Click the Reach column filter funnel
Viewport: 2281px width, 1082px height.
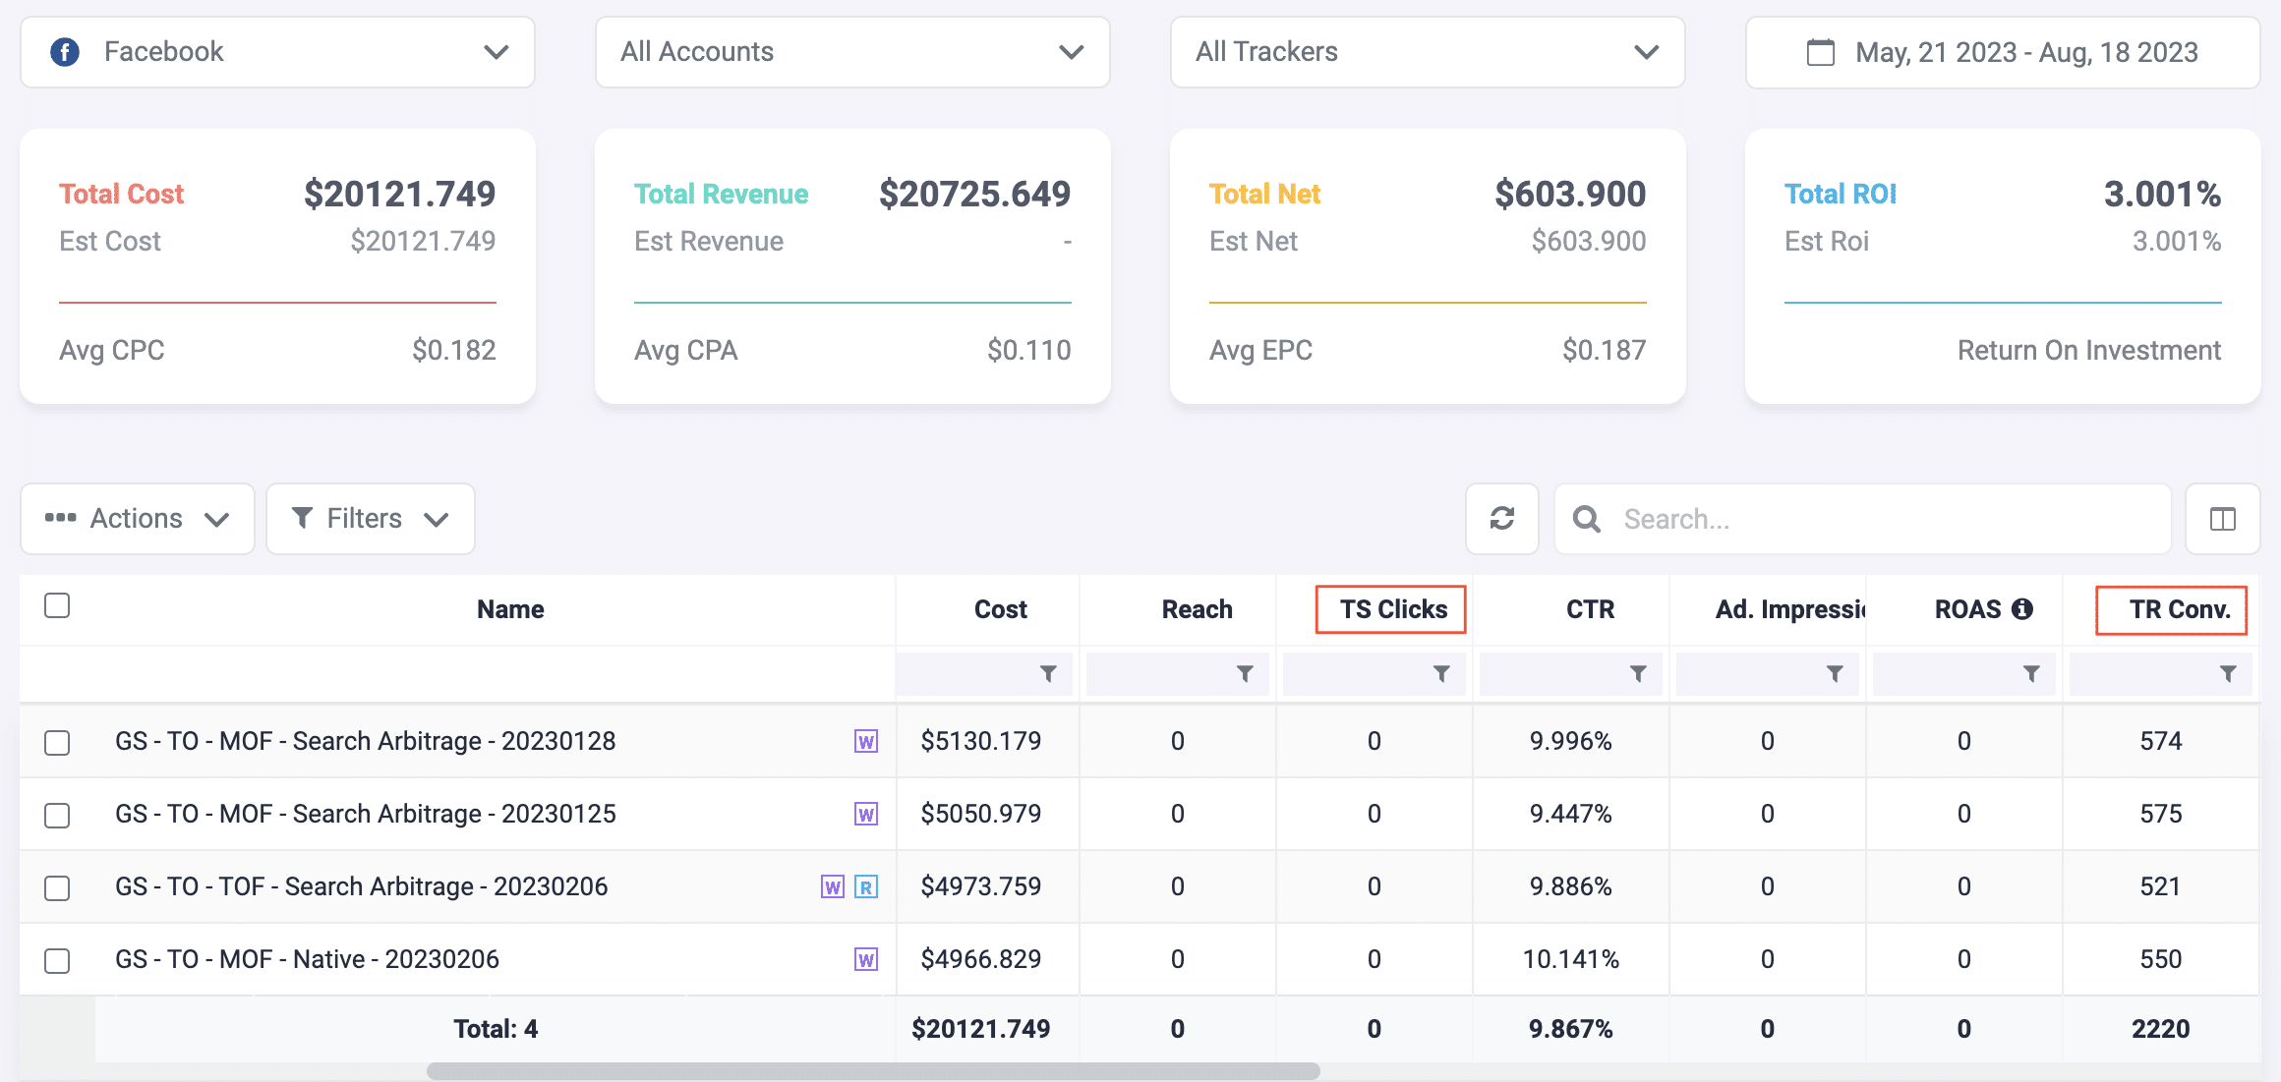pyautogui.click(x=1245, y=674)
